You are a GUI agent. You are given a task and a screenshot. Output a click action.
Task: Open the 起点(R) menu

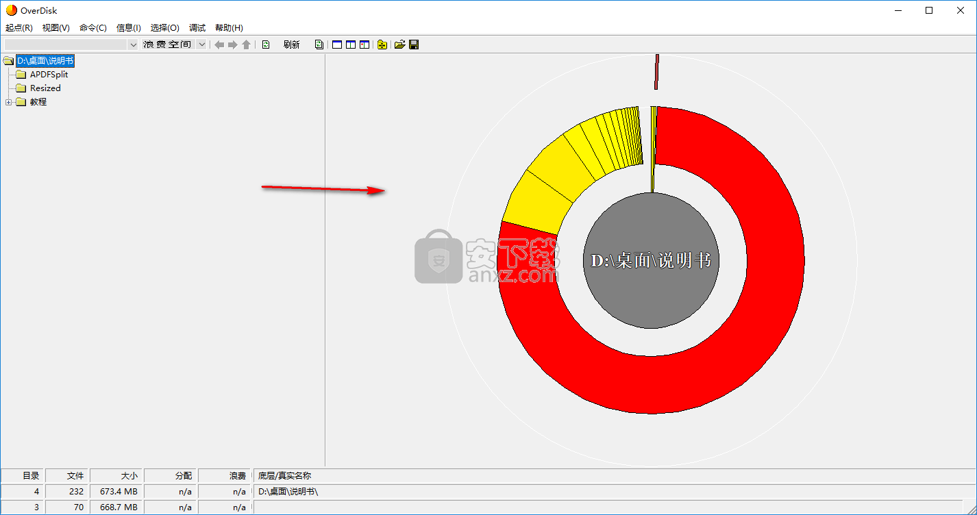tap(19, 28)
